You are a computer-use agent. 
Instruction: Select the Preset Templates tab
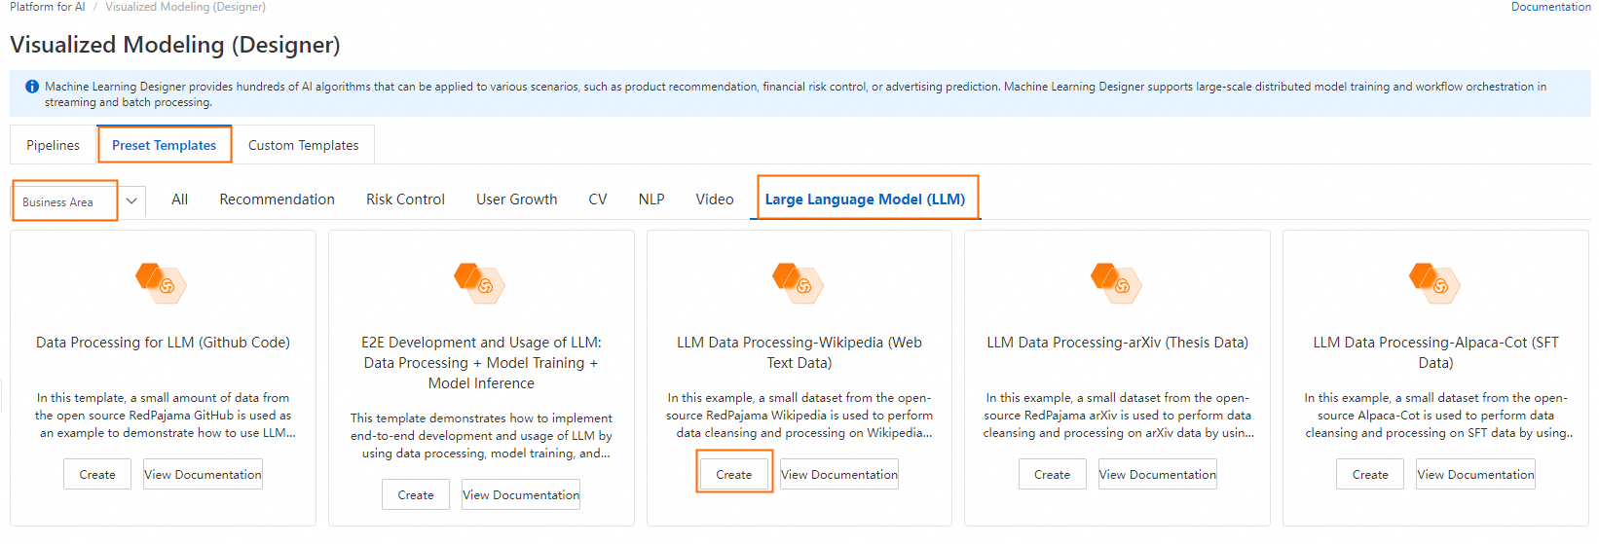click(165, 145)
